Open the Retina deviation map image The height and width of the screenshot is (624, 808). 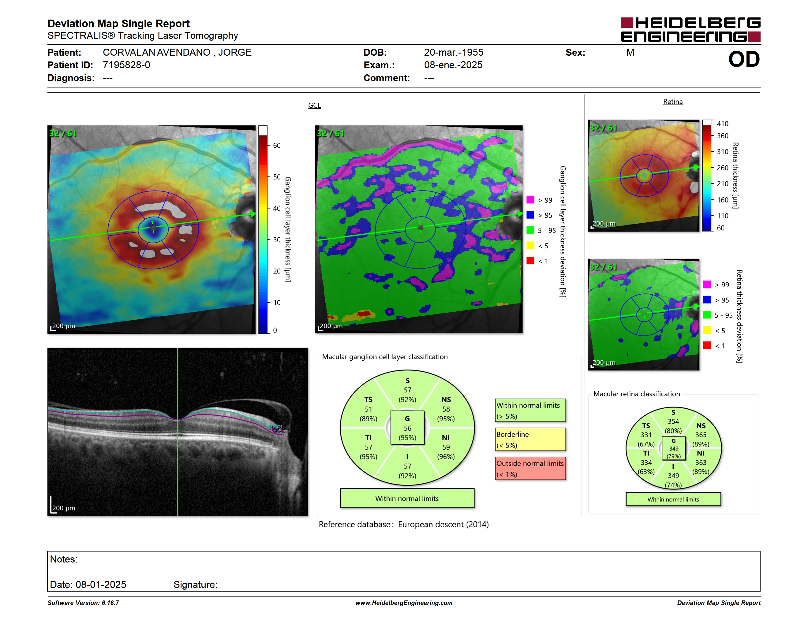pyautogui.click(x=643, y=314)
